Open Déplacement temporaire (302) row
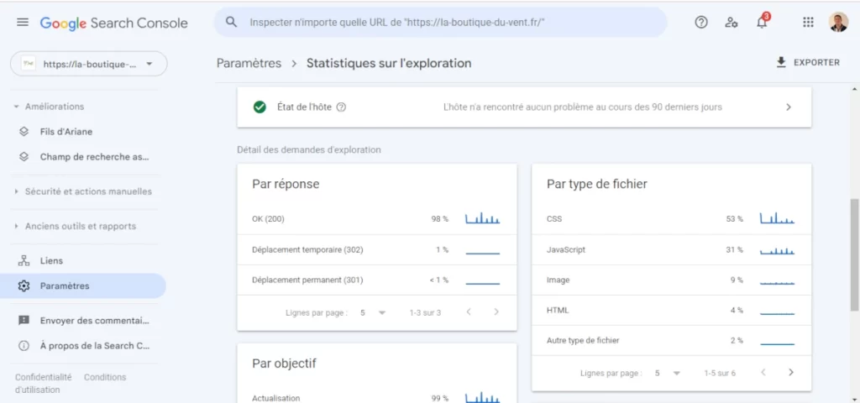Screen dimensions: 860x403 coord(377,249)
